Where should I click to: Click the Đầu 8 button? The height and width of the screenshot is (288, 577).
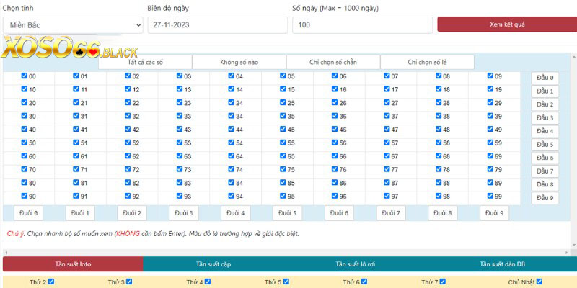[545, 185]
